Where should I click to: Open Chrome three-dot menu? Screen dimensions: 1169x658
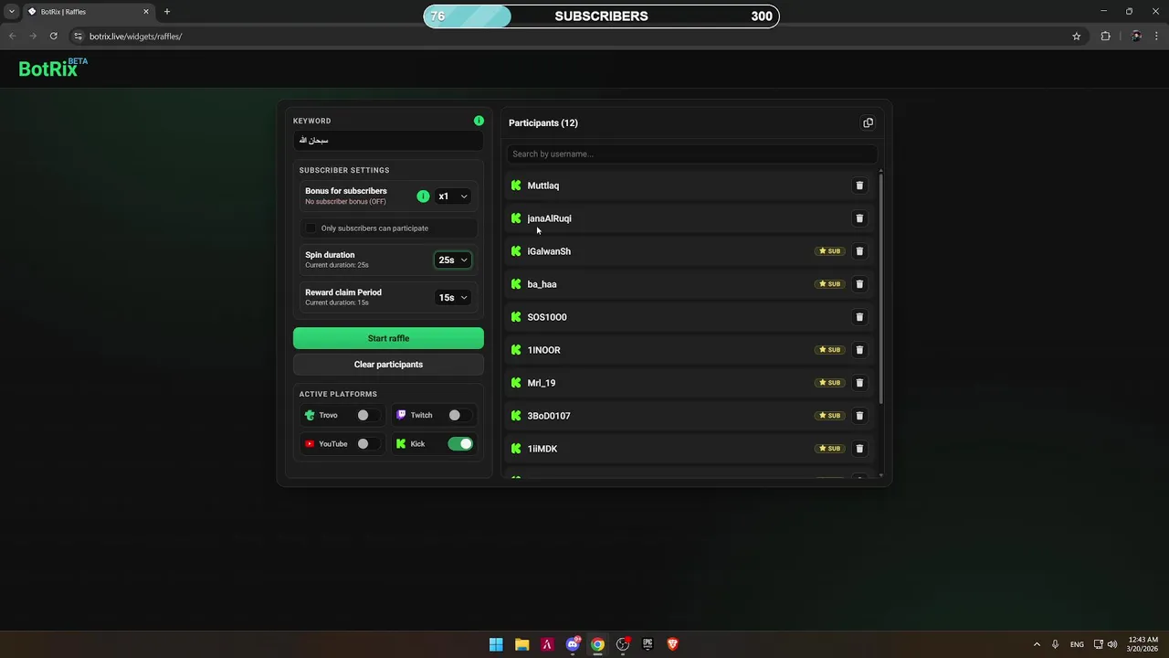click(x=1156, y=37)
